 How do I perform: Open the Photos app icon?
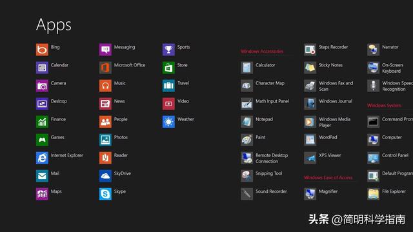[x=105, y=140]
